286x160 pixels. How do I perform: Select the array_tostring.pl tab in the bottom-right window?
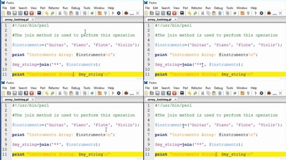pyautogui.click(x=159, y=100)
